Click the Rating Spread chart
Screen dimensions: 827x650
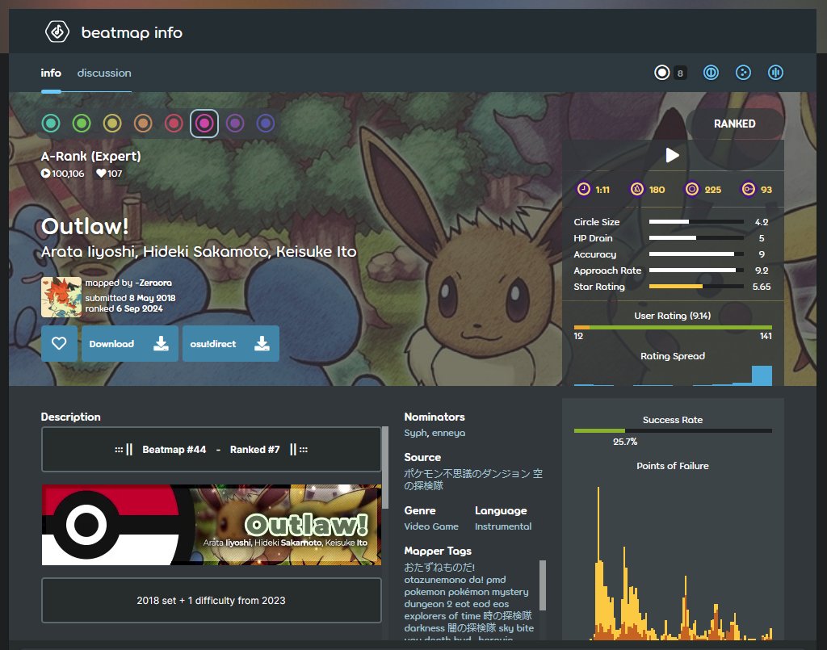[x=673, y=375]
